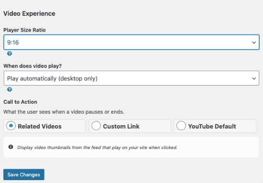Screen dimensions: 263x183
Task: Click the 'Player Size Ratio' label
Action: click(x=24, y=30)
